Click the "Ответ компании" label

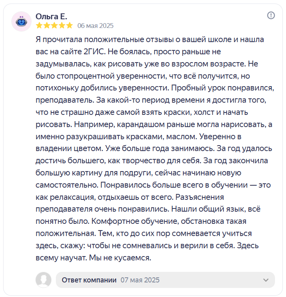coord(89,280)
